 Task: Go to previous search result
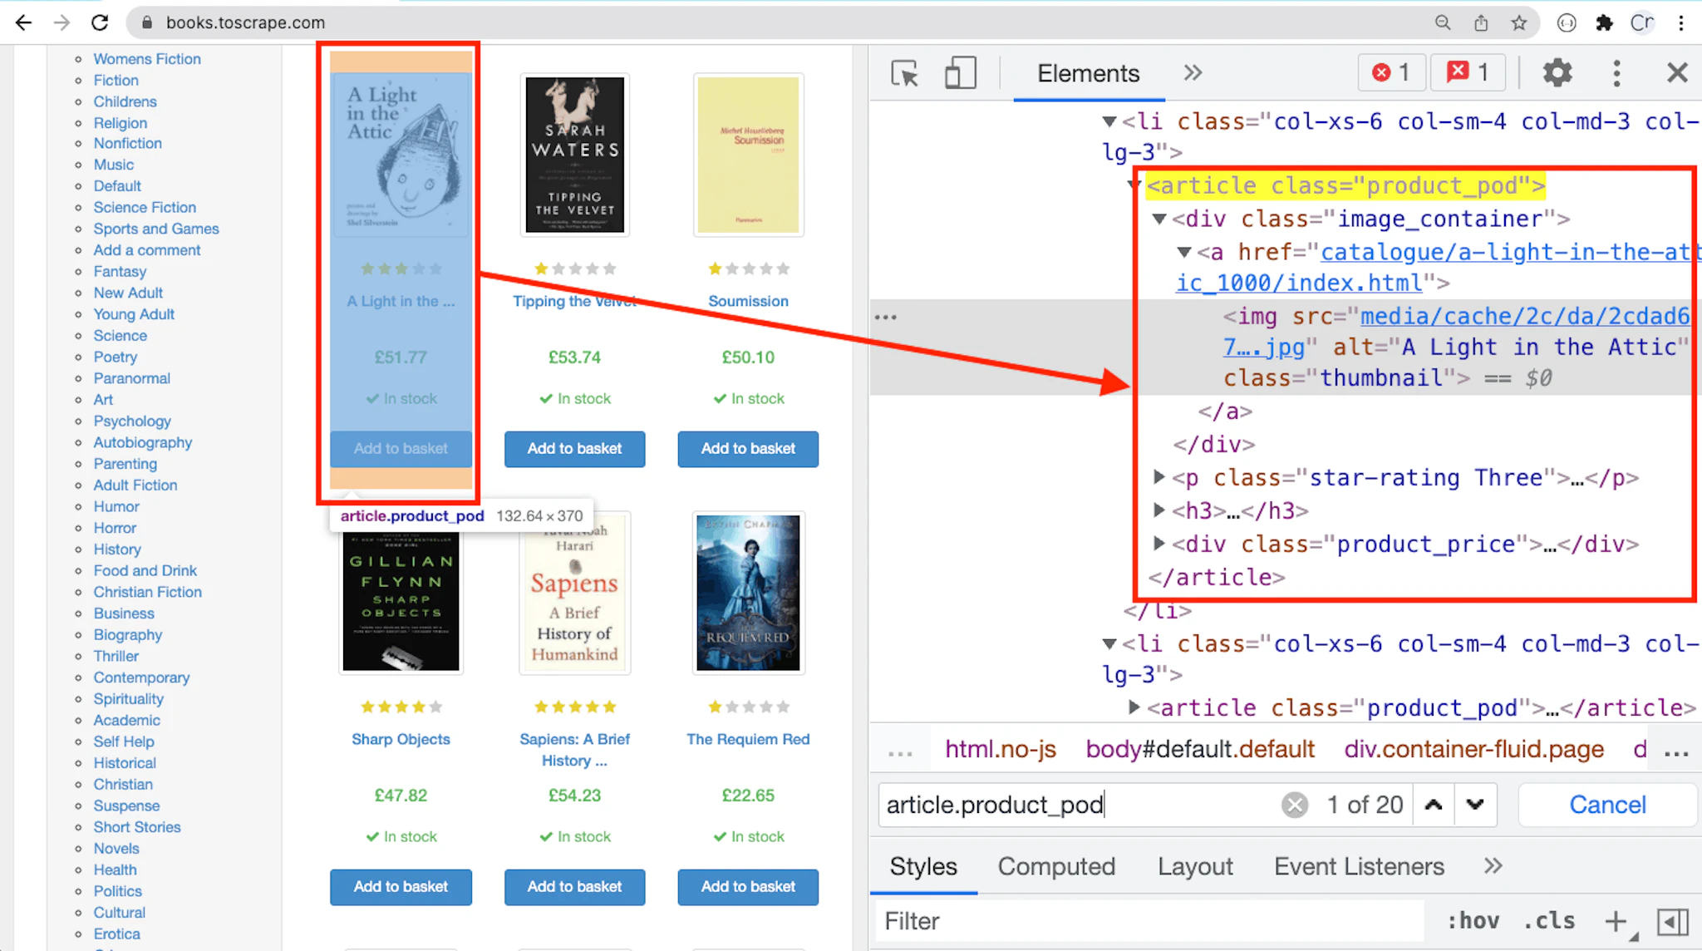1434,805
